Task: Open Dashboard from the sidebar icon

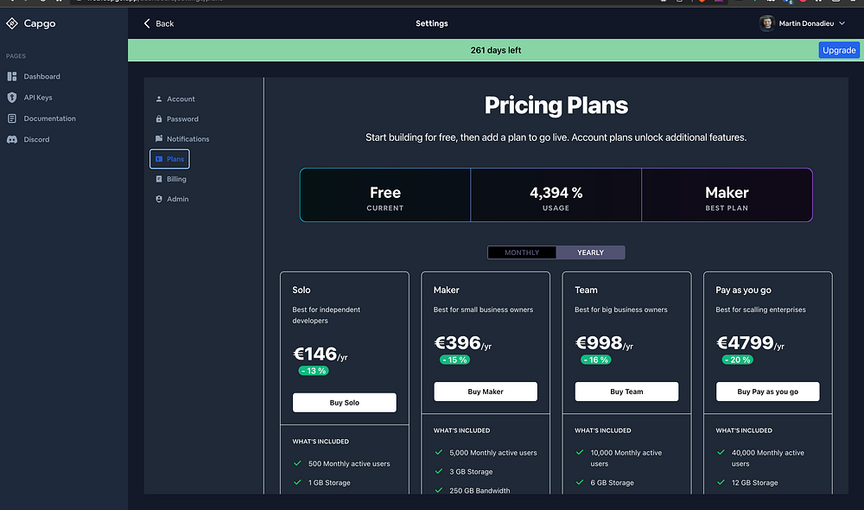Action: [x=12, y=77]
